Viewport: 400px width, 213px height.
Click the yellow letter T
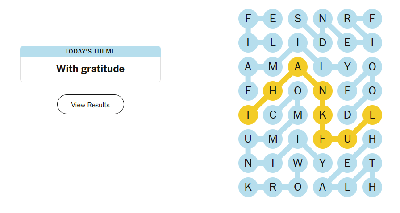tap(248, 115)
